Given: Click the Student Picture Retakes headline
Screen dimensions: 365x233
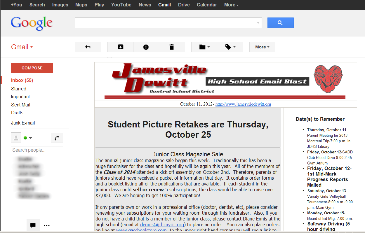Looking at the screenshot, I should click(188, 129).
